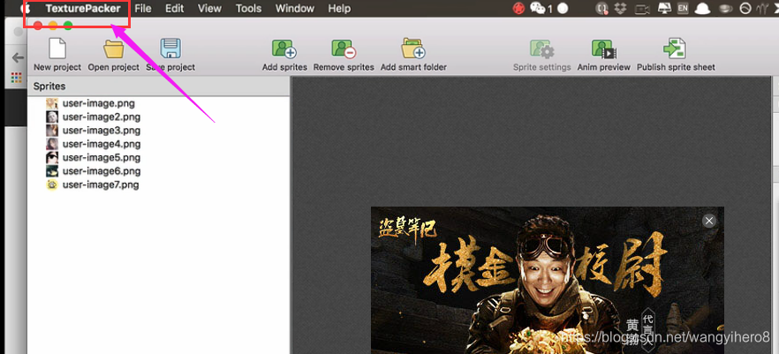Viewport: 779px width, 354px height.
Task: Click the WeChat icon in menu bar
Action: [538, 9]
